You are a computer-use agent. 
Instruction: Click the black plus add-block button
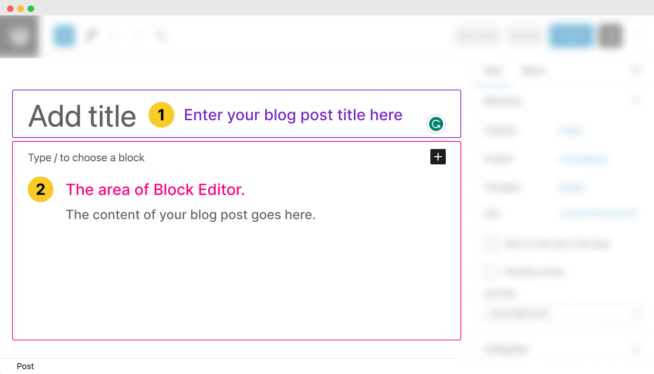tap(438, 157)
